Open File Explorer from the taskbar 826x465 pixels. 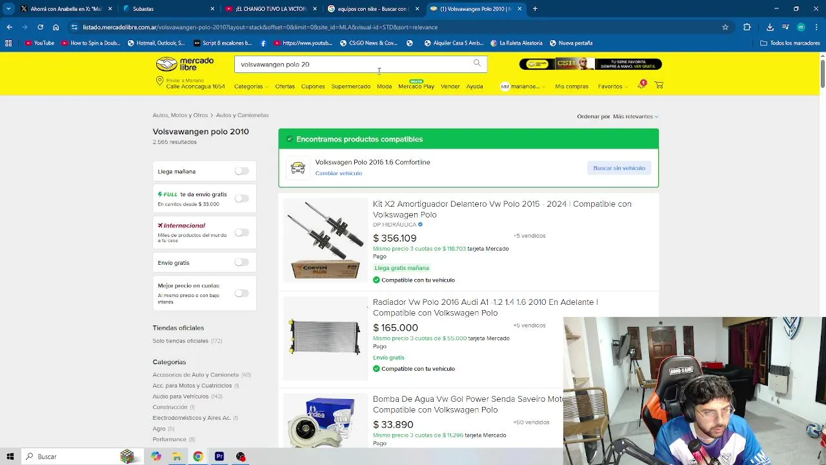coord(177,457)
